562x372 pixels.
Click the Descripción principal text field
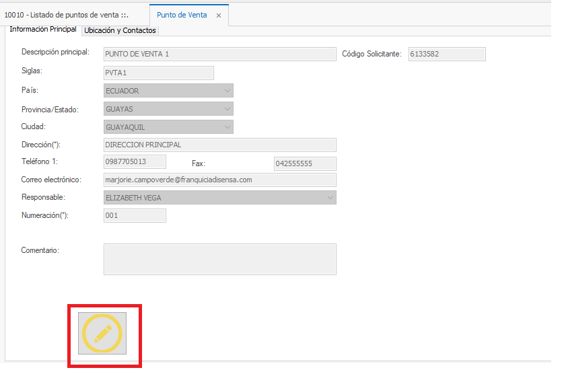pos(219,54)
